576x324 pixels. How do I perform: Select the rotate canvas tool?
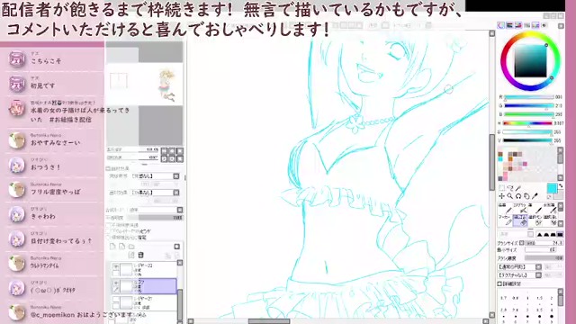click(x=518, y=196)
